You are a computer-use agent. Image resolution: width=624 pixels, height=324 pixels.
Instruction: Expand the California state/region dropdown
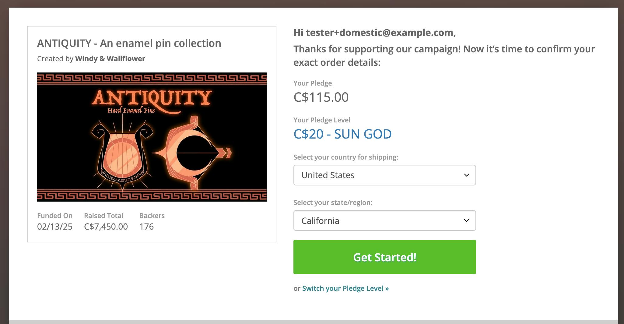pos(384,220)
